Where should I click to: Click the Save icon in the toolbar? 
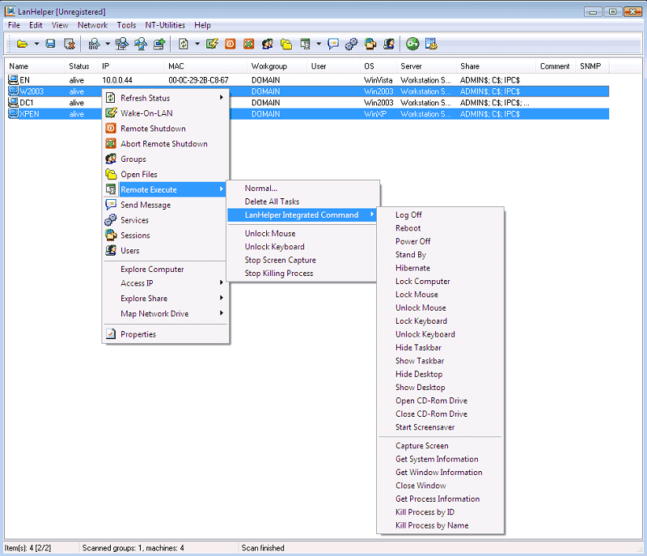pos(50,44)
